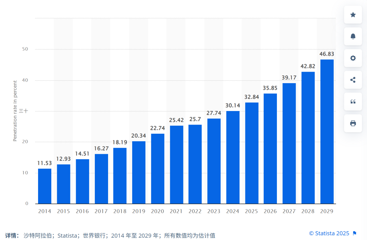The height and width of the screenshot is (240, 367).
Task: Click the 2018 bar with value 18.19
Action: [x=120, y=176]
